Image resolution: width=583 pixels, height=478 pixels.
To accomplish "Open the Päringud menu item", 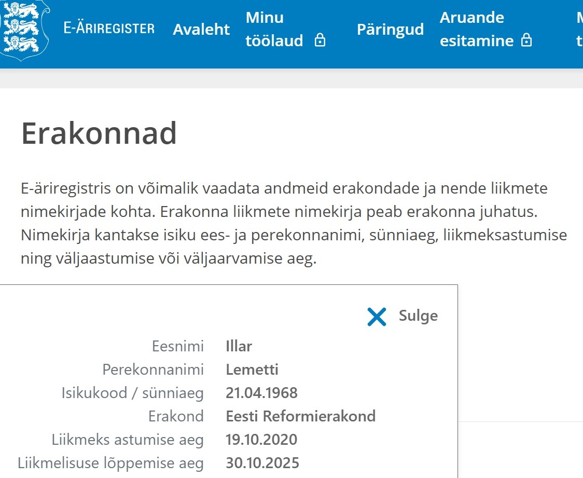I will coord(390,29).
